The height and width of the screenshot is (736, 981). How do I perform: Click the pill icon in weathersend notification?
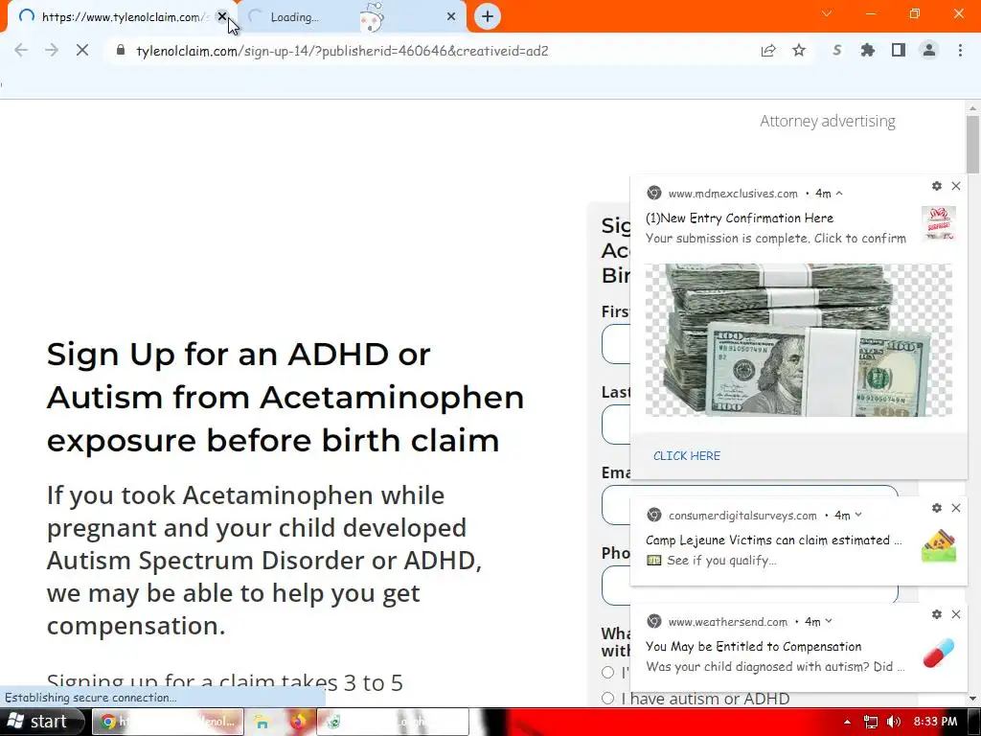(x=939, y=653)
